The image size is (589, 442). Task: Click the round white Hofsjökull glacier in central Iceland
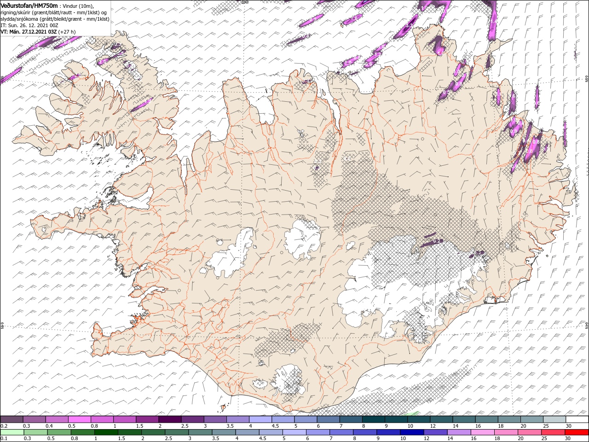point(303,238)
